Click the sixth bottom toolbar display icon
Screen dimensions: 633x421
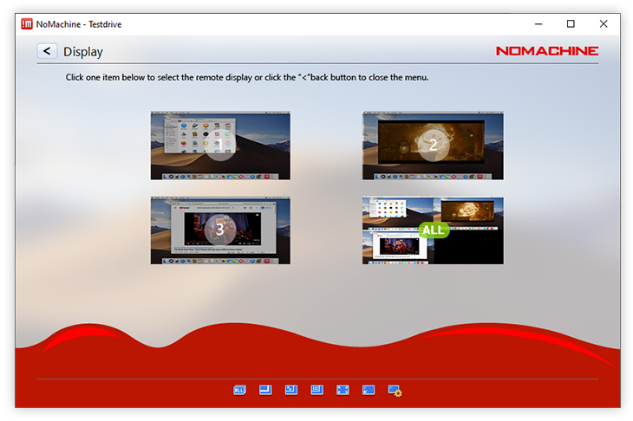pyautogui.click(x=369, y=391)
